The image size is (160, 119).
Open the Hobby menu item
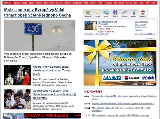click(93, 3)
